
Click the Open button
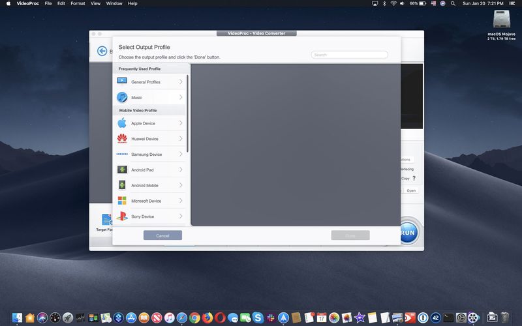click(x=411, y=190)
